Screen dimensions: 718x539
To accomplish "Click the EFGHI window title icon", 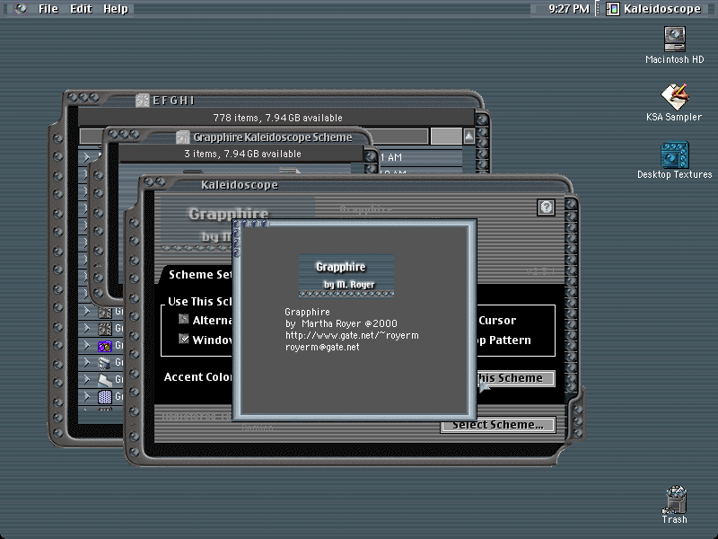I will tap(143, 101).
